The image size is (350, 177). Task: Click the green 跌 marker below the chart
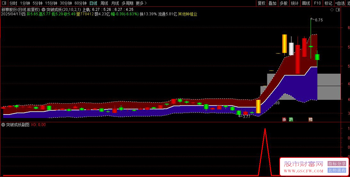point(291,119)
